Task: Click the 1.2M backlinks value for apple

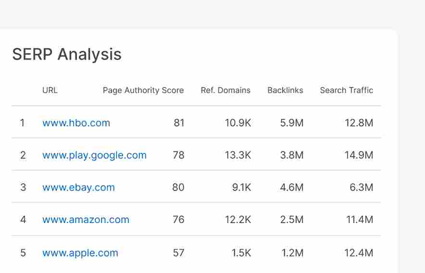Action: click(x=292, y=253)
